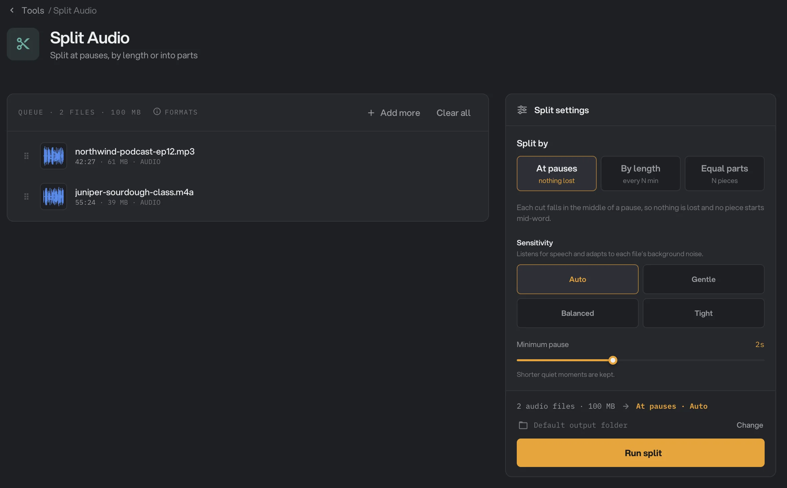
Task: Click the Minimum pause slider handle
Action: click(x=613, y=360)
